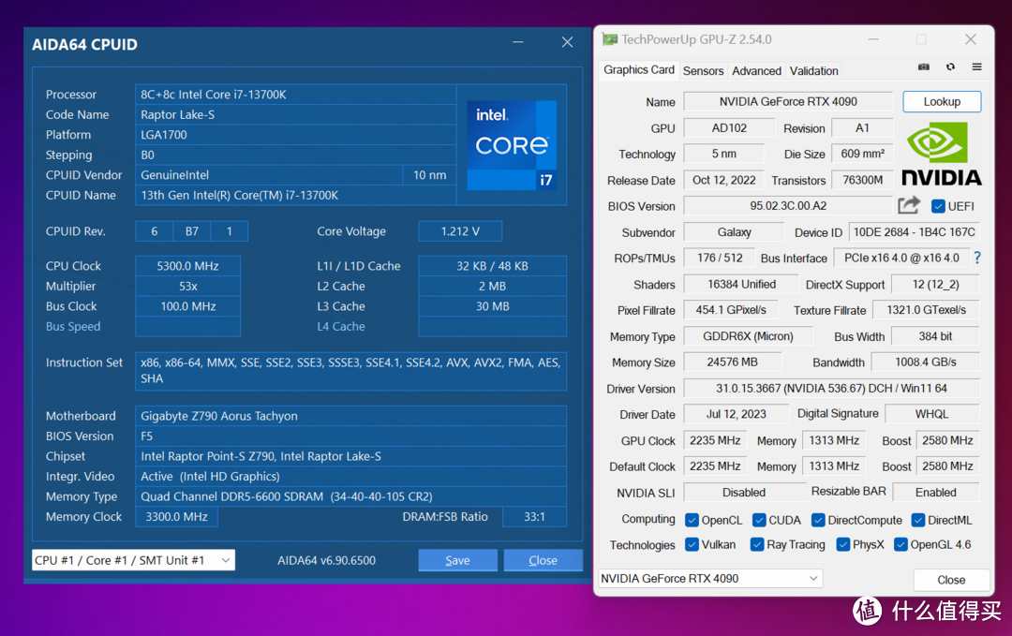The height and width of the screenshot is (636, 1012).
Task: Click the Quad Channel DDR5-6600 SDRAM text
Action: (287, 496)
